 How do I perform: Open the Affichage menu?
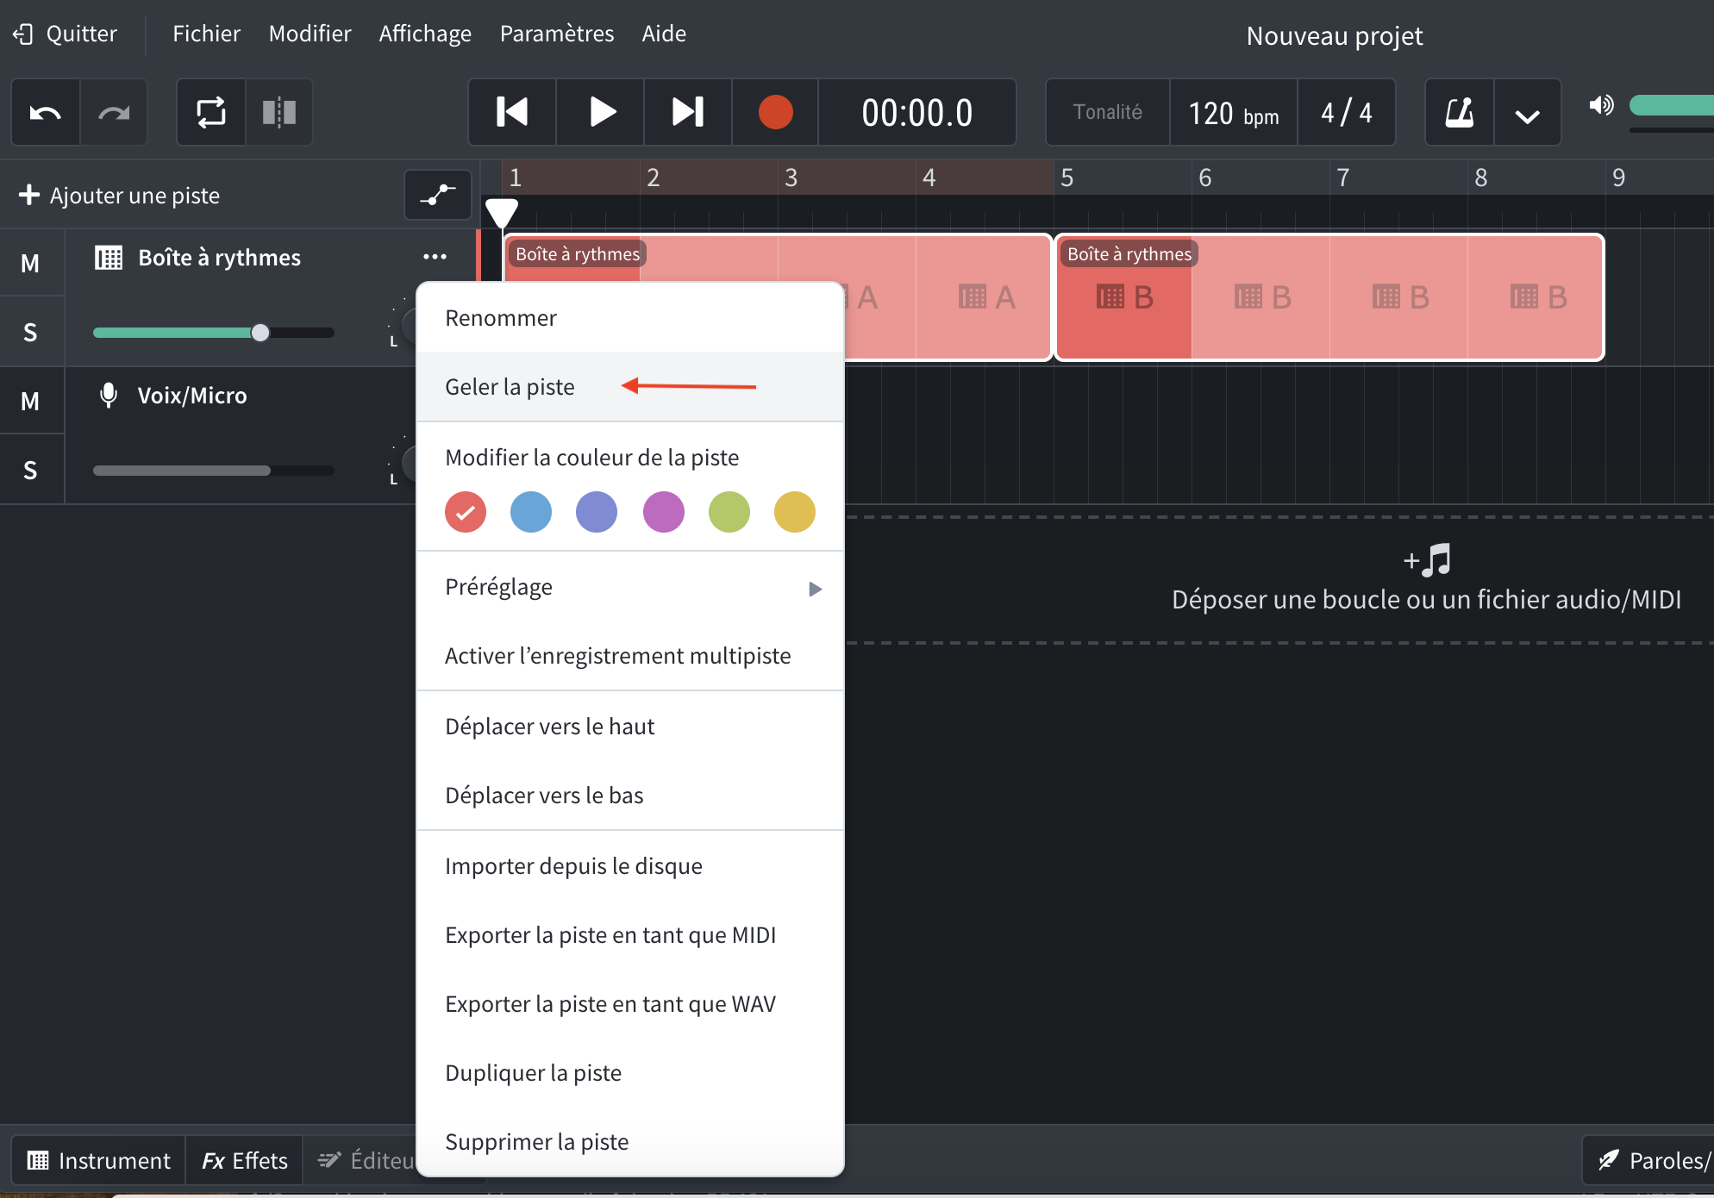(x=424, y=34)
